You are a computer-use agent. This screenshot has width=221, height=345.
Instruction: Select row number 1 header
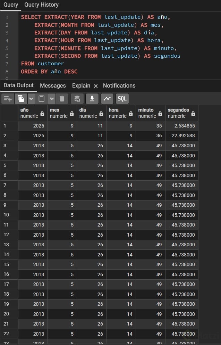click(9, 126)
